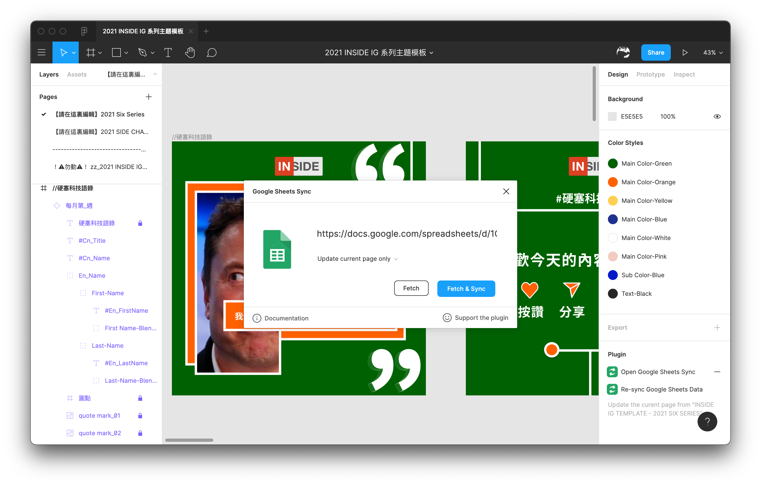The height and width of the screenshot is (485, 761).
Task: Click Open Google Sheets Sync plugin icon
Action: 612,372
